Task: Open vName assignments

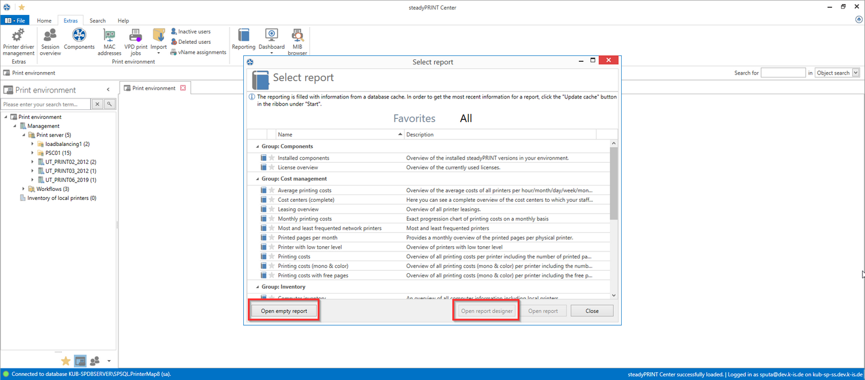Action: (x=198, y=52)
